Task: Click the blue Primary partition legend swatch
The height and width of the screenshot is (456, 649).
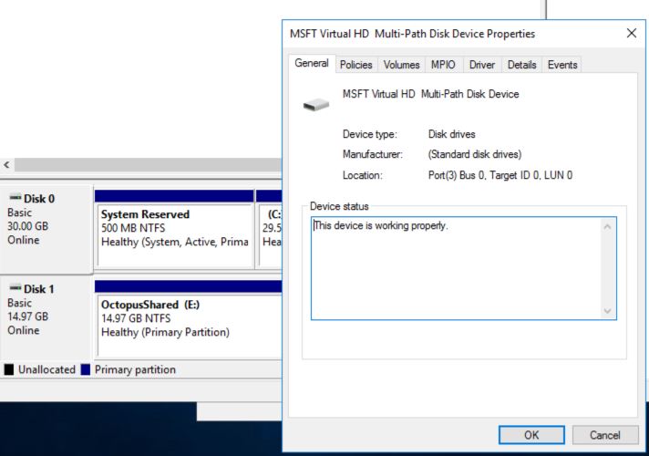Action: click(86, 370)
